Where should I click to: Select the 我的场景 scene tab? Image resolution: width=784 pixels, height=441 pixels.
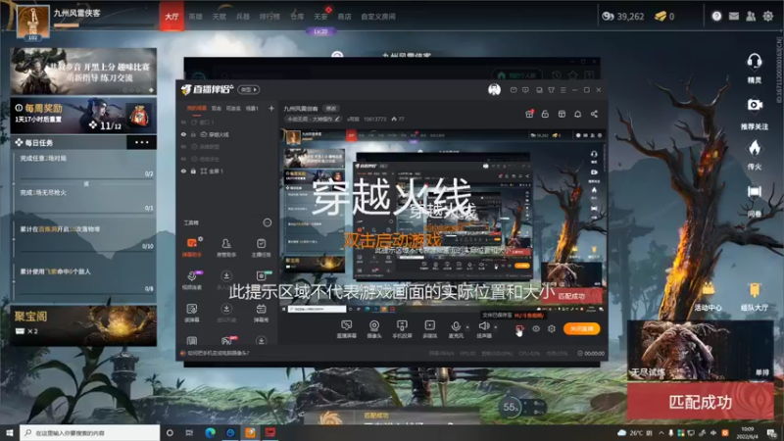tap(197, 108)
